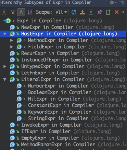Collapse the HostExpr node

coord(5,34)
